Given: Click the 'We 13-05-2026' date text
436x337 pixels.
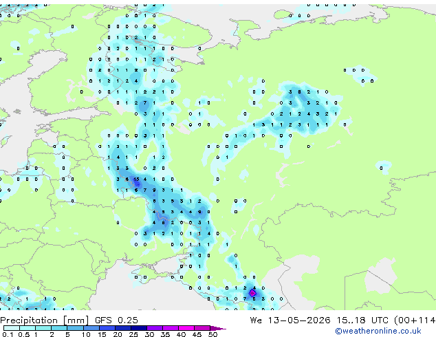Looking at the screenshot, I should point(290,320).
